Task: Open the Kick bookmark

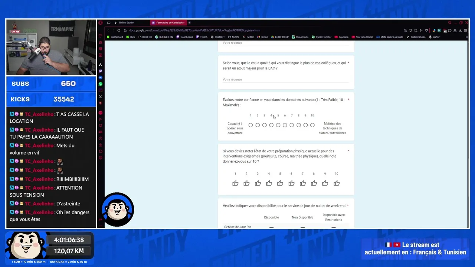Action: (131, 37)
